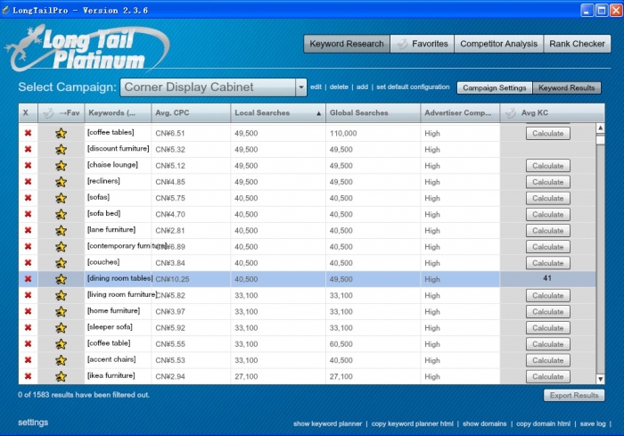Delete the [chaise lounge] keyword row
Image resolution: width=624 pixels, height=436 pixels.
click(x=28, y=165)
